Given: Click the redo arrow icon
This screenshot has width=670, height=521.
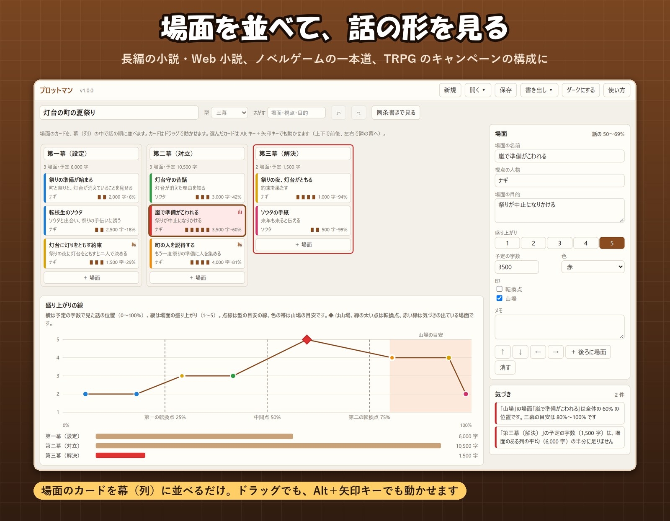Looking at the screenshot, I should click(x=358, y=113).
